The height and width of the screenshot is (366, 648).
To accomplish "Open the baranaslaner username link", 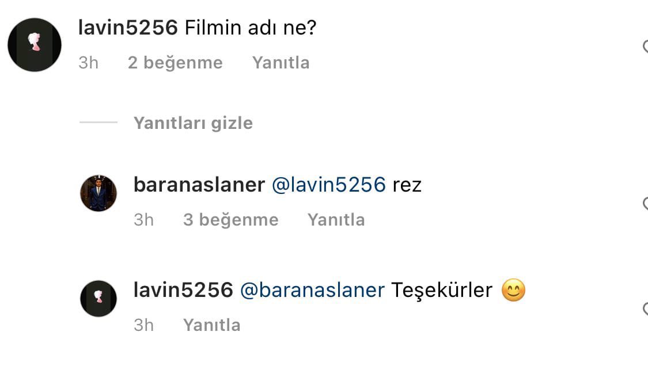I will pyautogui.click(x=199, y=185).
